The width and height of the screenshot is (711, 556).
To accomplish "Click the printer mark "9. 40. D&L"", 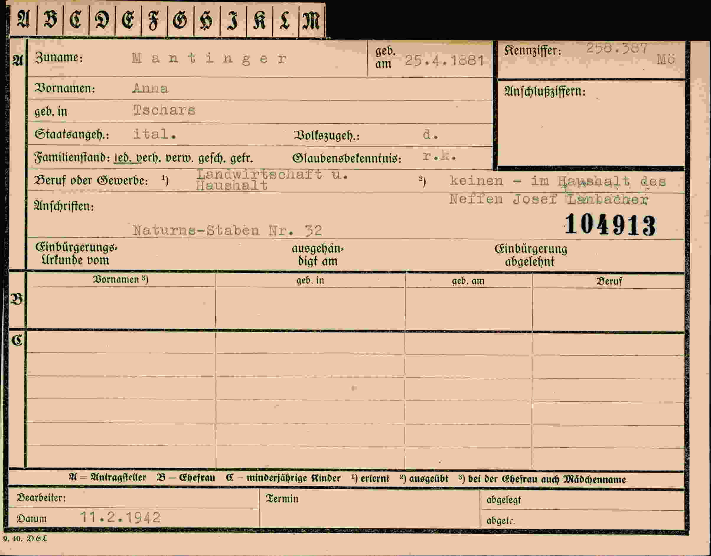I will tap(25, 538).
